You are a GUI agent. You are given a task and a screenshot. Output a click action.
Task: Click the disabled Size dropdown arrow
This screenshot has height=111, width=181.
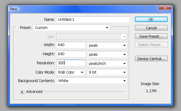coord(124,37)
